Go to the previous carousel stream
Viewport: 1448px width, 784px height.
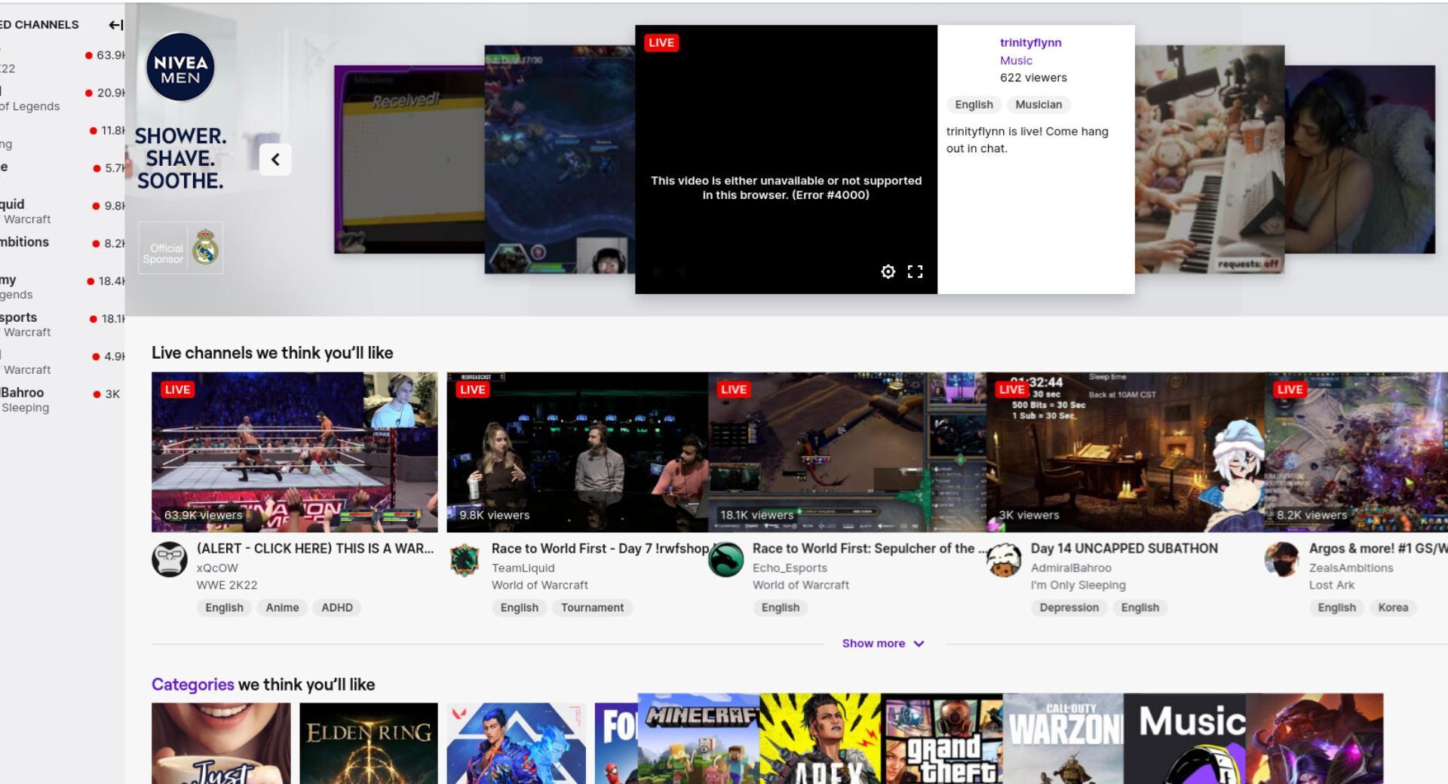point(275,159)
